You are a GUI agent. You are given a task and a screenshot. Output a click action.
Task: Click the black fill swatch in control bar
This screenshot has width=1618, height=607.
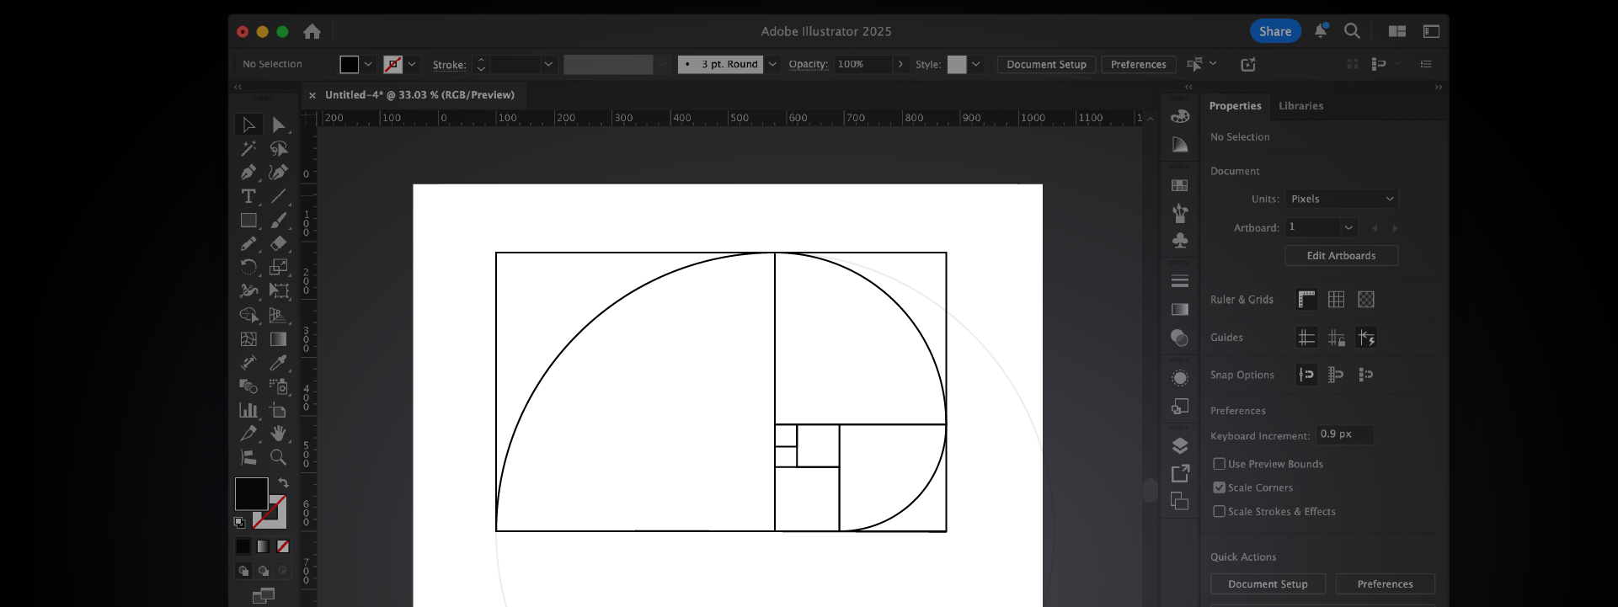click(349, 64)
